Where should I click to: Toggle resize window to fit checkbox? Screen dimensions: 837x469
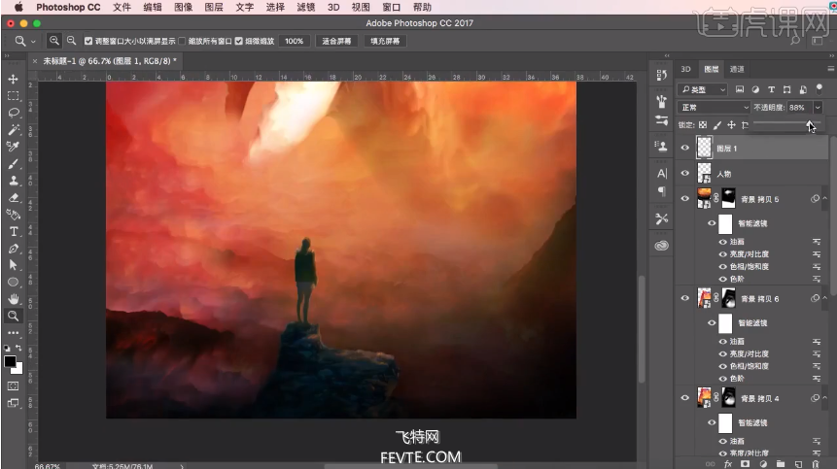click(x=88, y=41)
